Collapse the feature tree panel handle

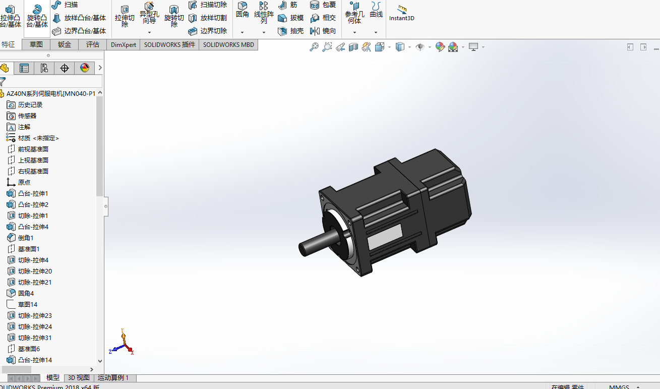[106, 206]
